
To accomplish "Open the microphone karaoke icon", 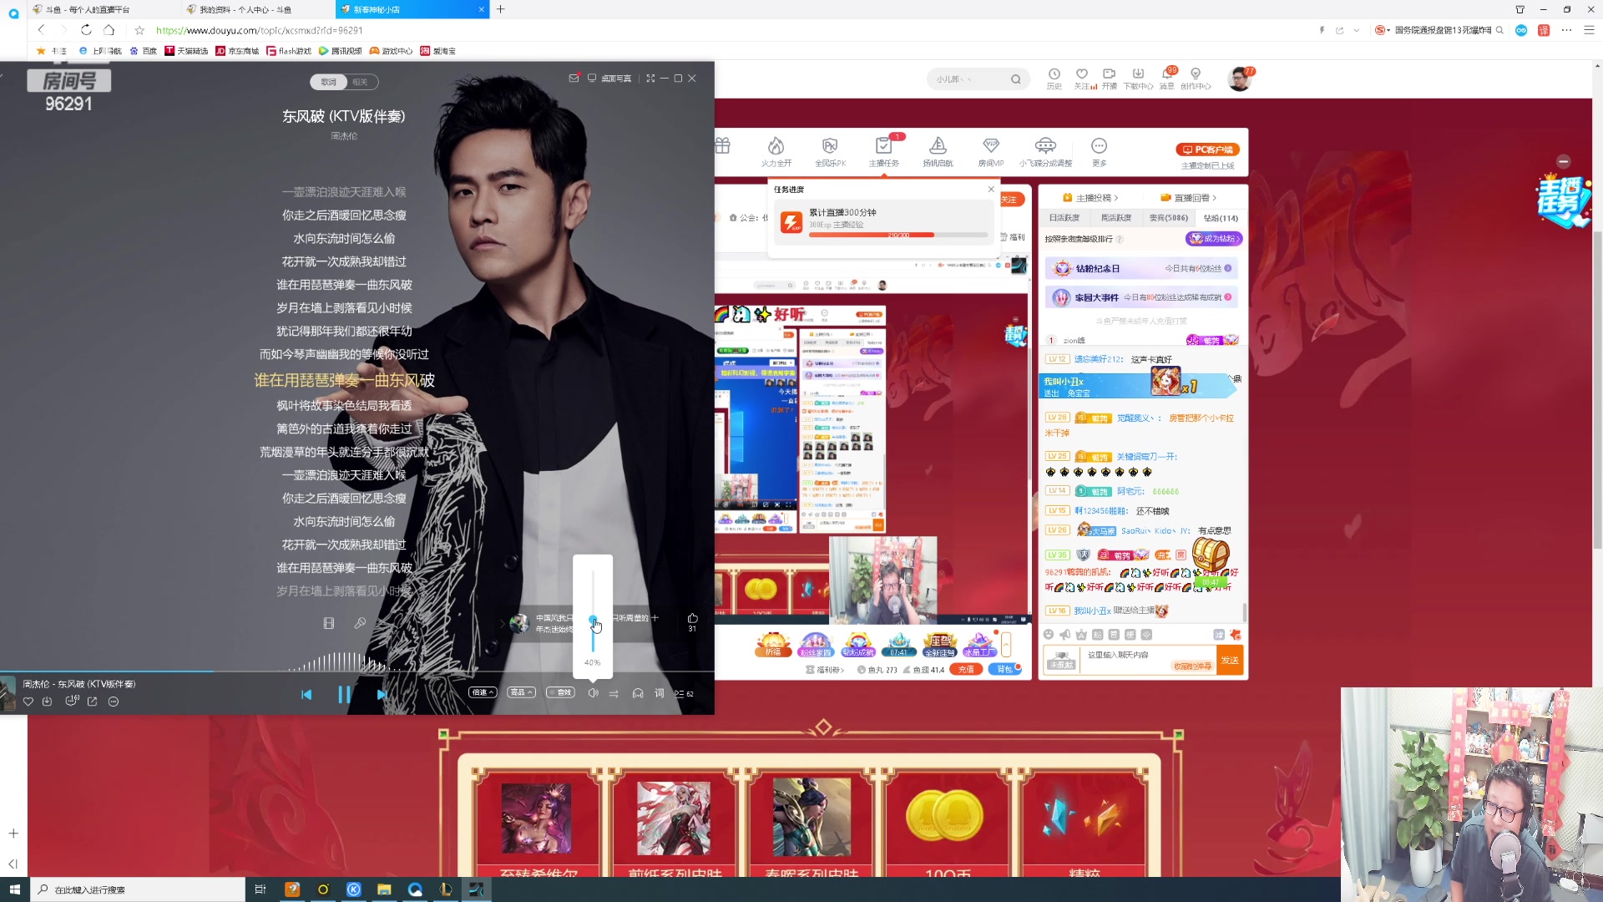I will coord(360,623).
